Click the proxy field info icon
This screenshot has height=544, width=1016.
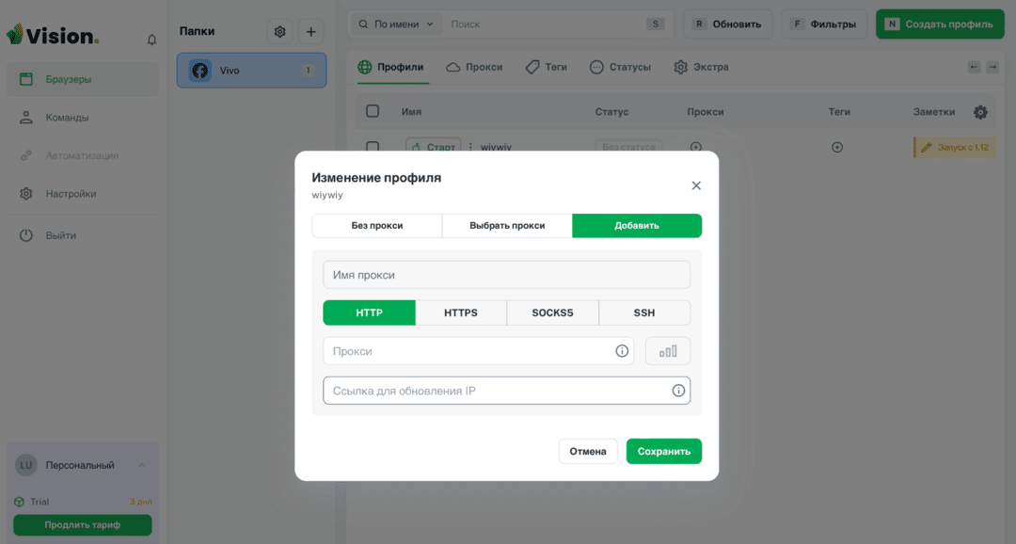pos(622,351)
